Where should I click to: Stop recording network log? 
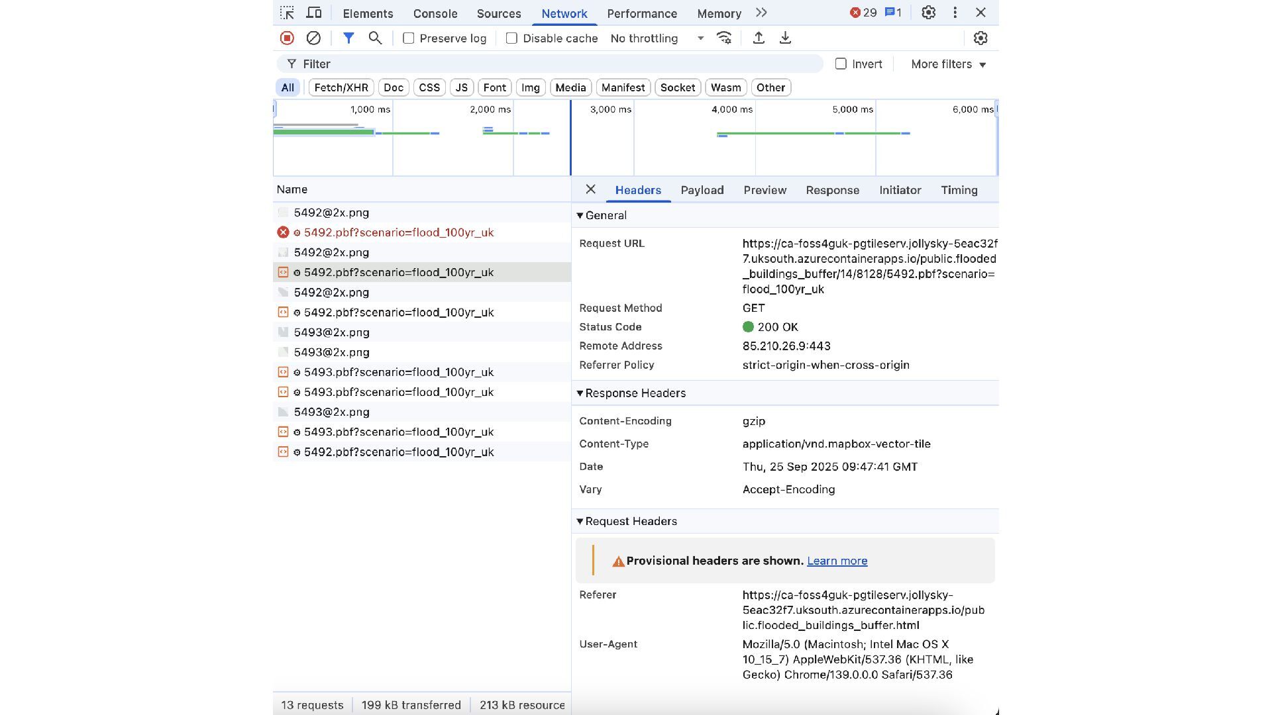(x=287, y=38)
